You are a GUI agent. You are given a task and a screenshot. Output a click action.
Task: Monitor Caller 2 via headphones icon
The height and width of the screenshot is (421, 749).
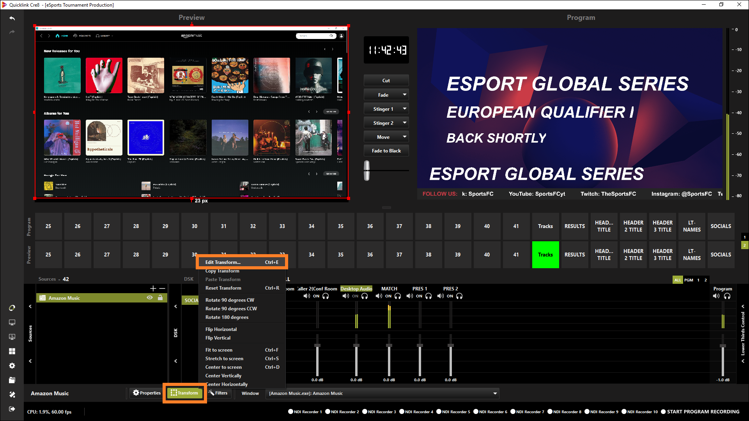326,296
